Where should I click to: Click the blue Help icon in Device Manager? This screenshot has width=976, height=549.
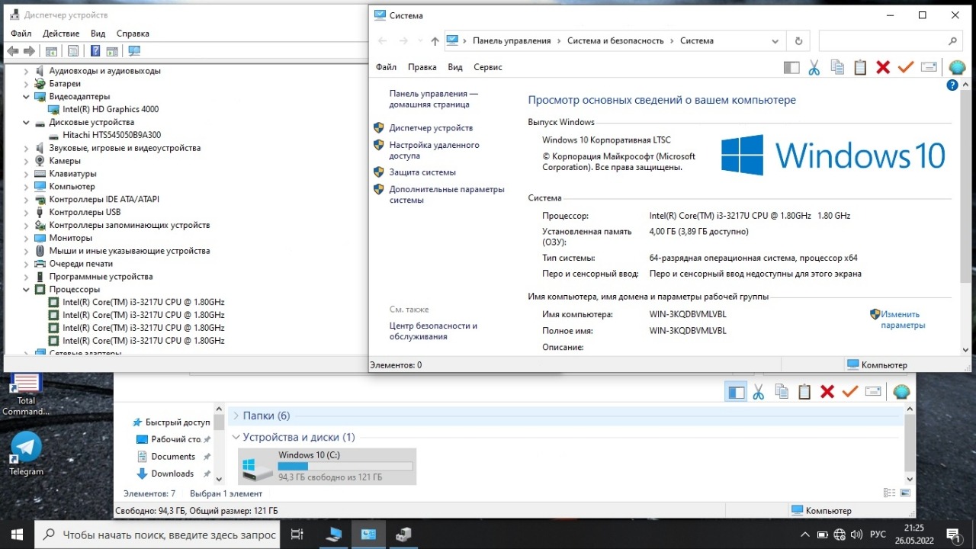click(95, 51)
